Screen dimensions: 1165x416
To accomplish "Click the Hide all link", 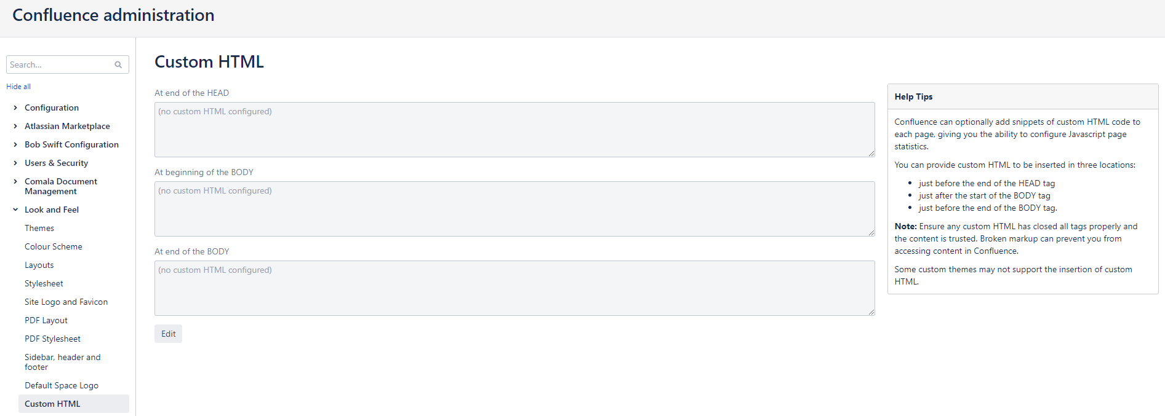I will click(18, 86).
